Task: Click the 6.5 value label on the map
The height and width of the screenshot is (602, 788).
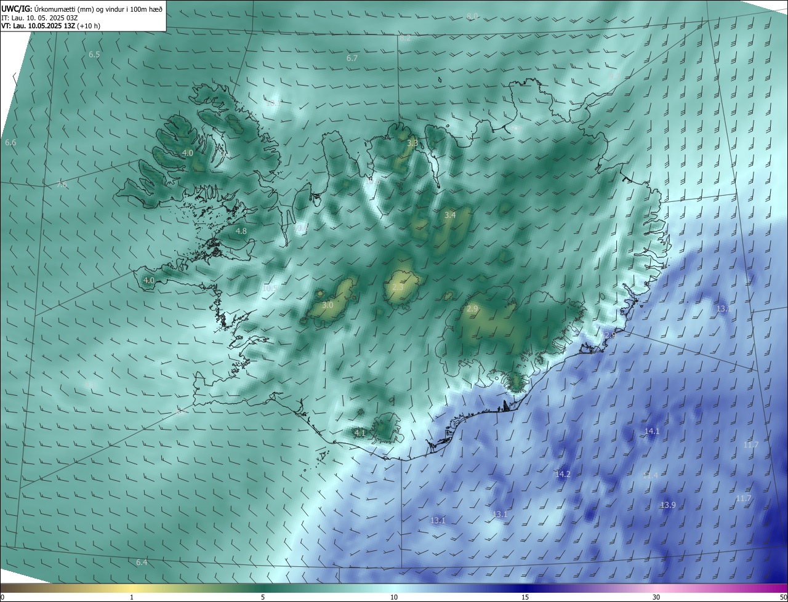Action: coord(94,55)
